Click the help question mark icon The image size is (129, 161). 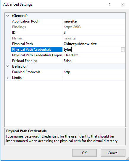pos(109,4)
